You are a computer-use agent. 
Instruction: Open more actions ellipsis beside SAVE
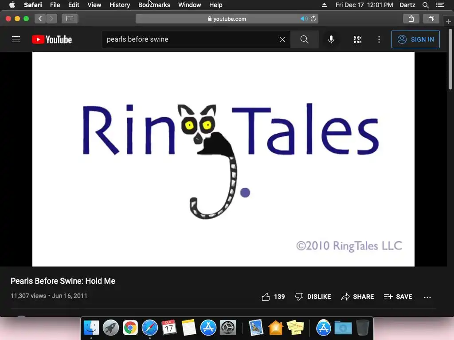point(427,297)
